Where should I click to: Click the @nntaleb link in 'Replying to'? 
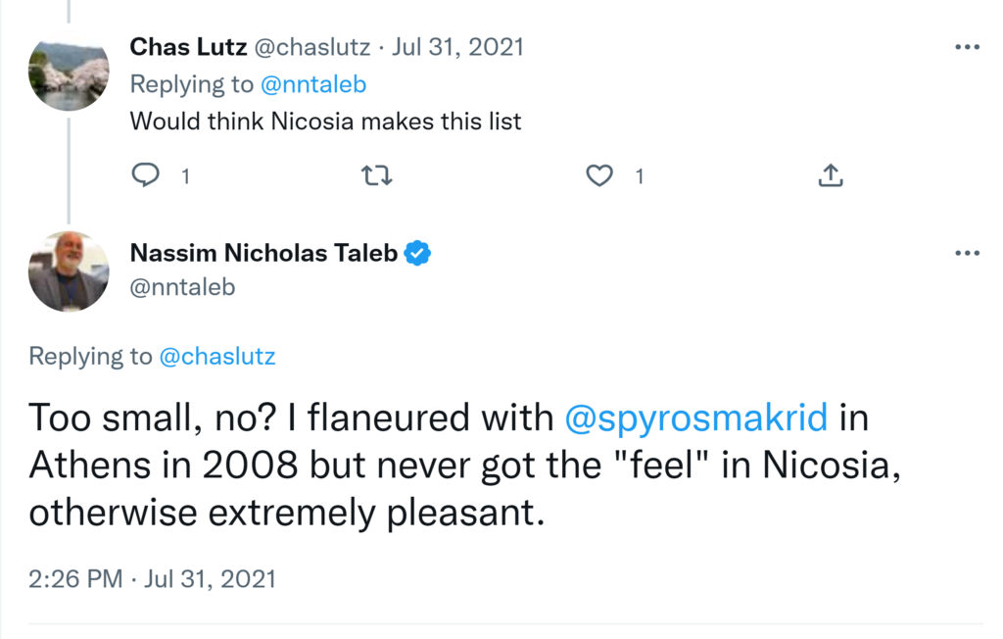312,84
